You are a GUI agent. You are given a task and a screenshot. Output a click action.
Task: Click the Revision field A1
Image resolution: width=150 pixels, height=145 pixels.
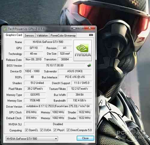coord(65,48)
